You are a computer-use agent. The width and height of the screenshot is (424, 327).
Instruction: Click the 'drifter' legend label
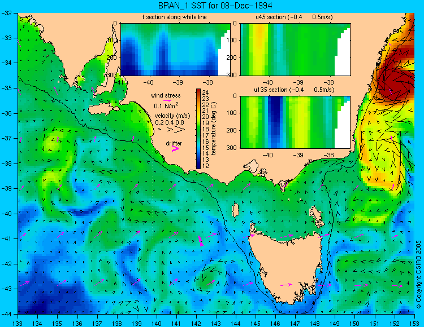174,143
